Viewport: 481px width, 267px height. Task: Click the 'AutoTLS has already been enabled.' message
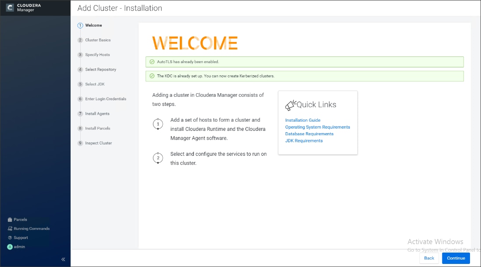pyautogui.click(x=188, y=62)
